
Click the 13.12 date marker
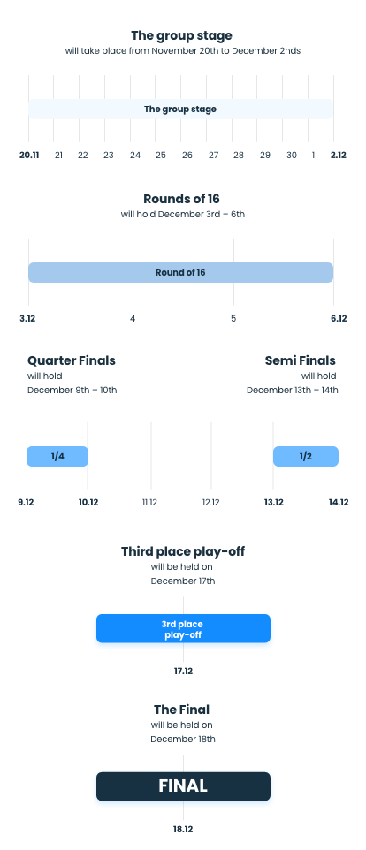pos(274,503)
